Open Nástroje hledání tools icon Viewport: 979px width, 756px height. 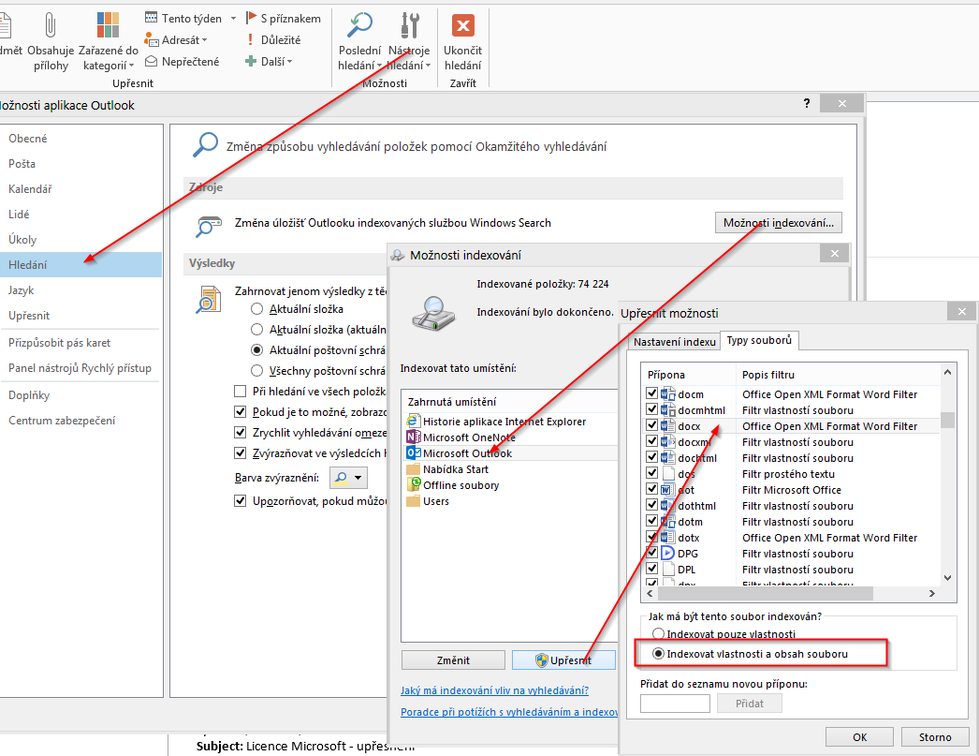coord(410,25)
